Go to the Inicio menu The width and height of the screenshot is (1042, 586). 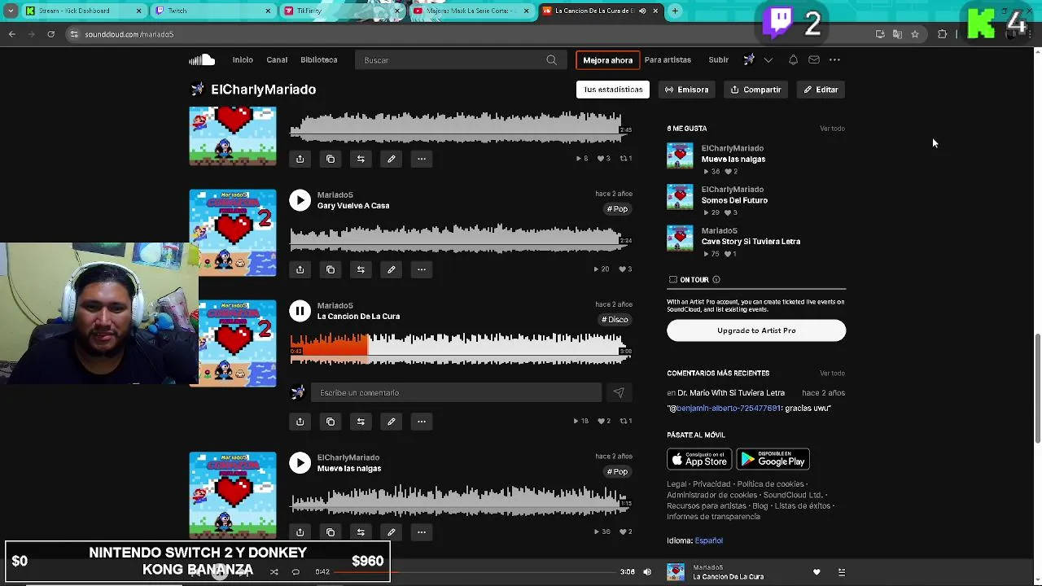pos(243,59)
